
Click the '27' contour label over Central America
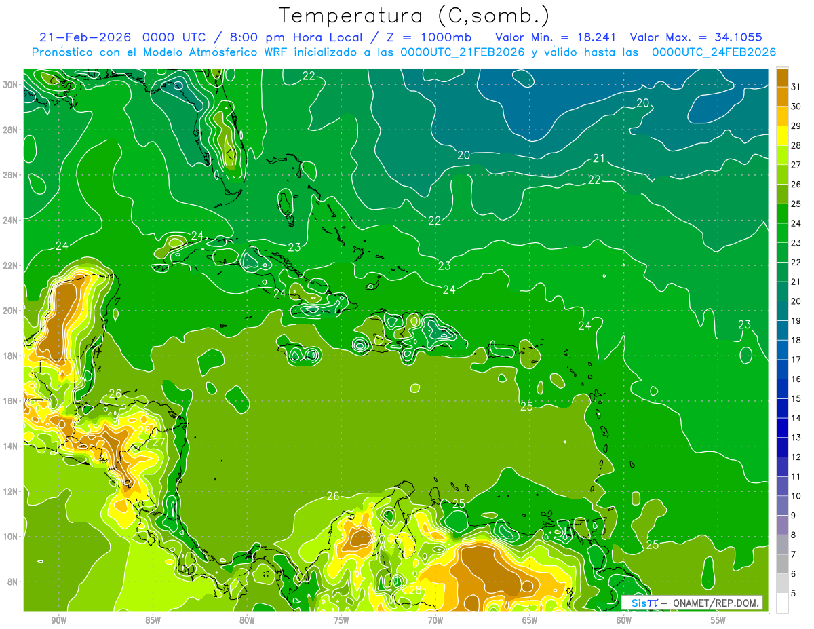point(159,443)
